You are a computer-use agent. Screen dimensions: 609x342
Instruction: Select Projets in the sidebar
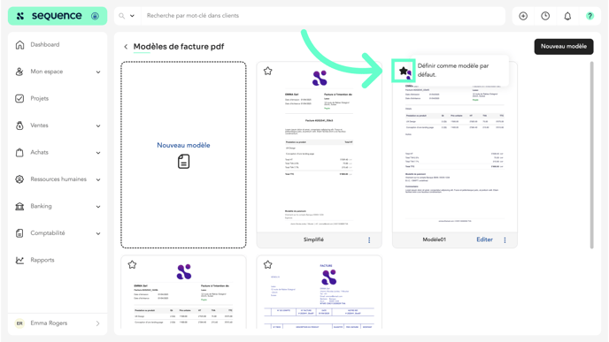(40, 98)
